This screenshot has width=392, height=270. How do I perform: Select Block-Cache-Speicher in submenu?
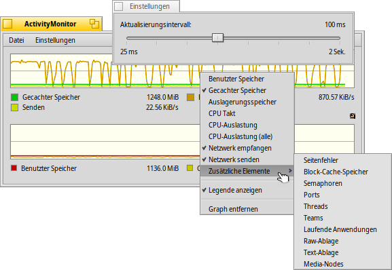(x=342, y=172)
